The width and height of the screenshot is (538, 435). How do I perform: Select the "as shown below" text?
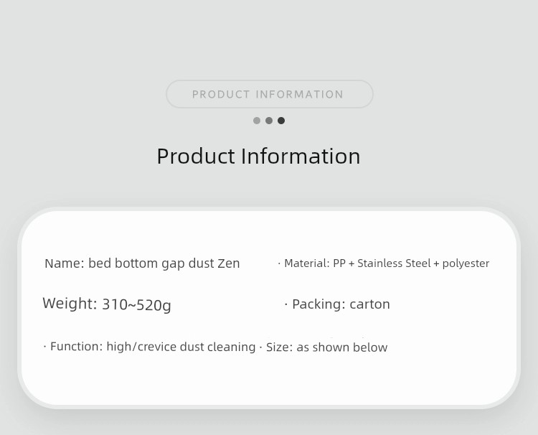(x=342, y=347)
